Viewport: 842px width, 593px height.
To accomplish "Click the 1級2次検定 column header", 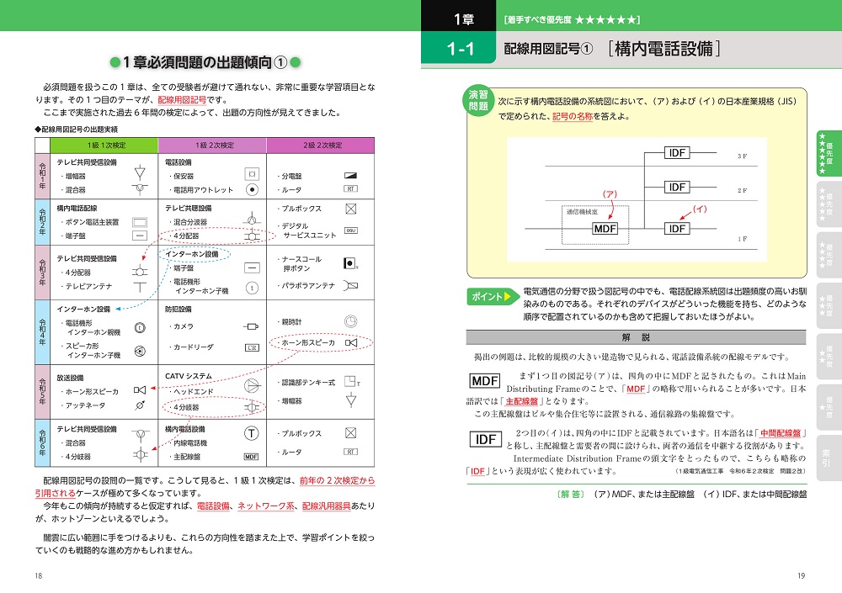I will point(213,145).
